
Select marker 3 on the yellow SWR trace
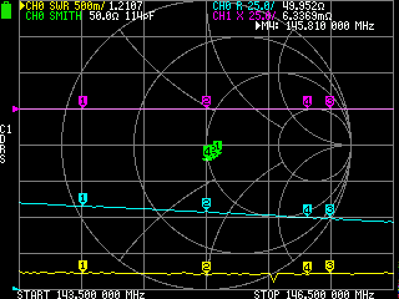[x=330, y=265]
